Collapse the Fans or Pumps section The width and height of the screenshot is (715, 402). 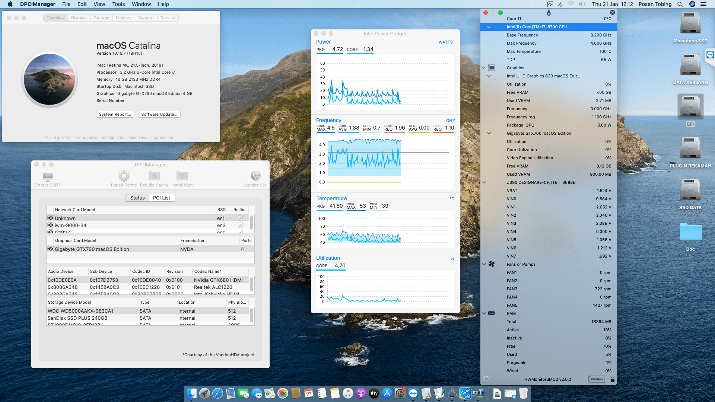pyautogui.click(x=484, y=264)
